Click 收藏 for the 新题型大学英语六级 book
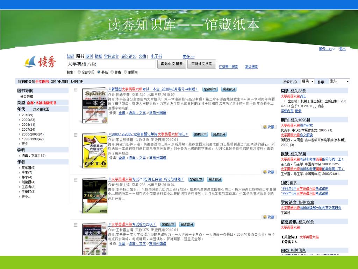Viewport: 358px width, 269px height. pos(269,127)
